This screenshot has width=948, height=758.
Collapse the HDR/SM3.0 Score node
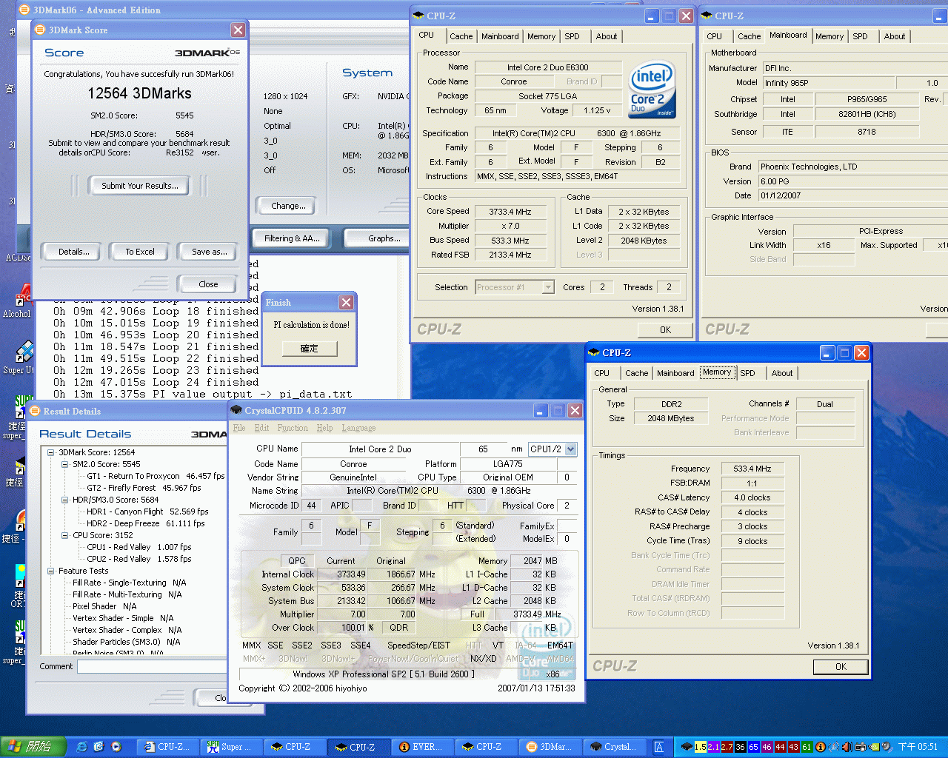pos(64,500)
